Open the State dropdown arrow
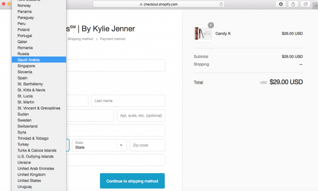This screenshot has height=191, width=318. pos(121,145)
